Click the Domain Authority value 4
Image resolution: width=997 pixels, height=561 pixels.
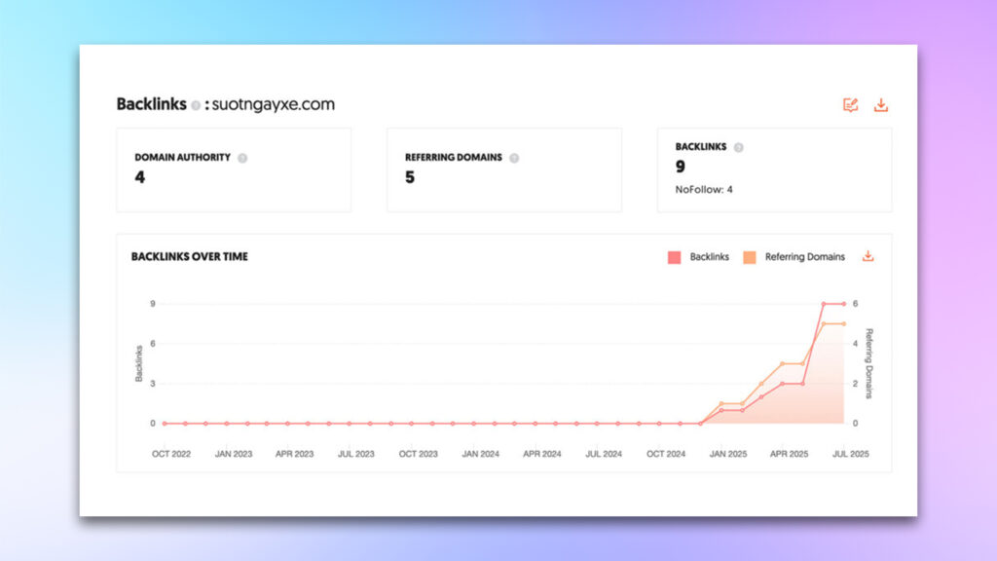click(140, 177)
